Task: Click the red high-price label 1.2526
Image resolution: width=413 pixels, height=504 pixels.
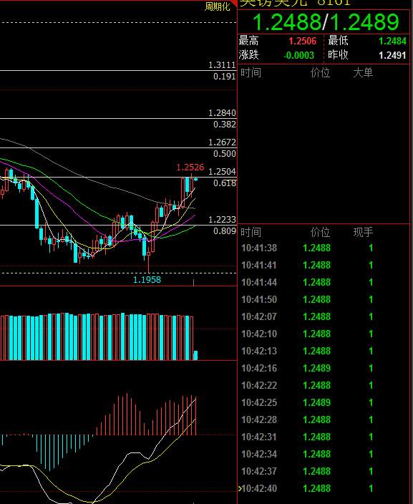Action: pyautogui.click(x=190, y=167)
